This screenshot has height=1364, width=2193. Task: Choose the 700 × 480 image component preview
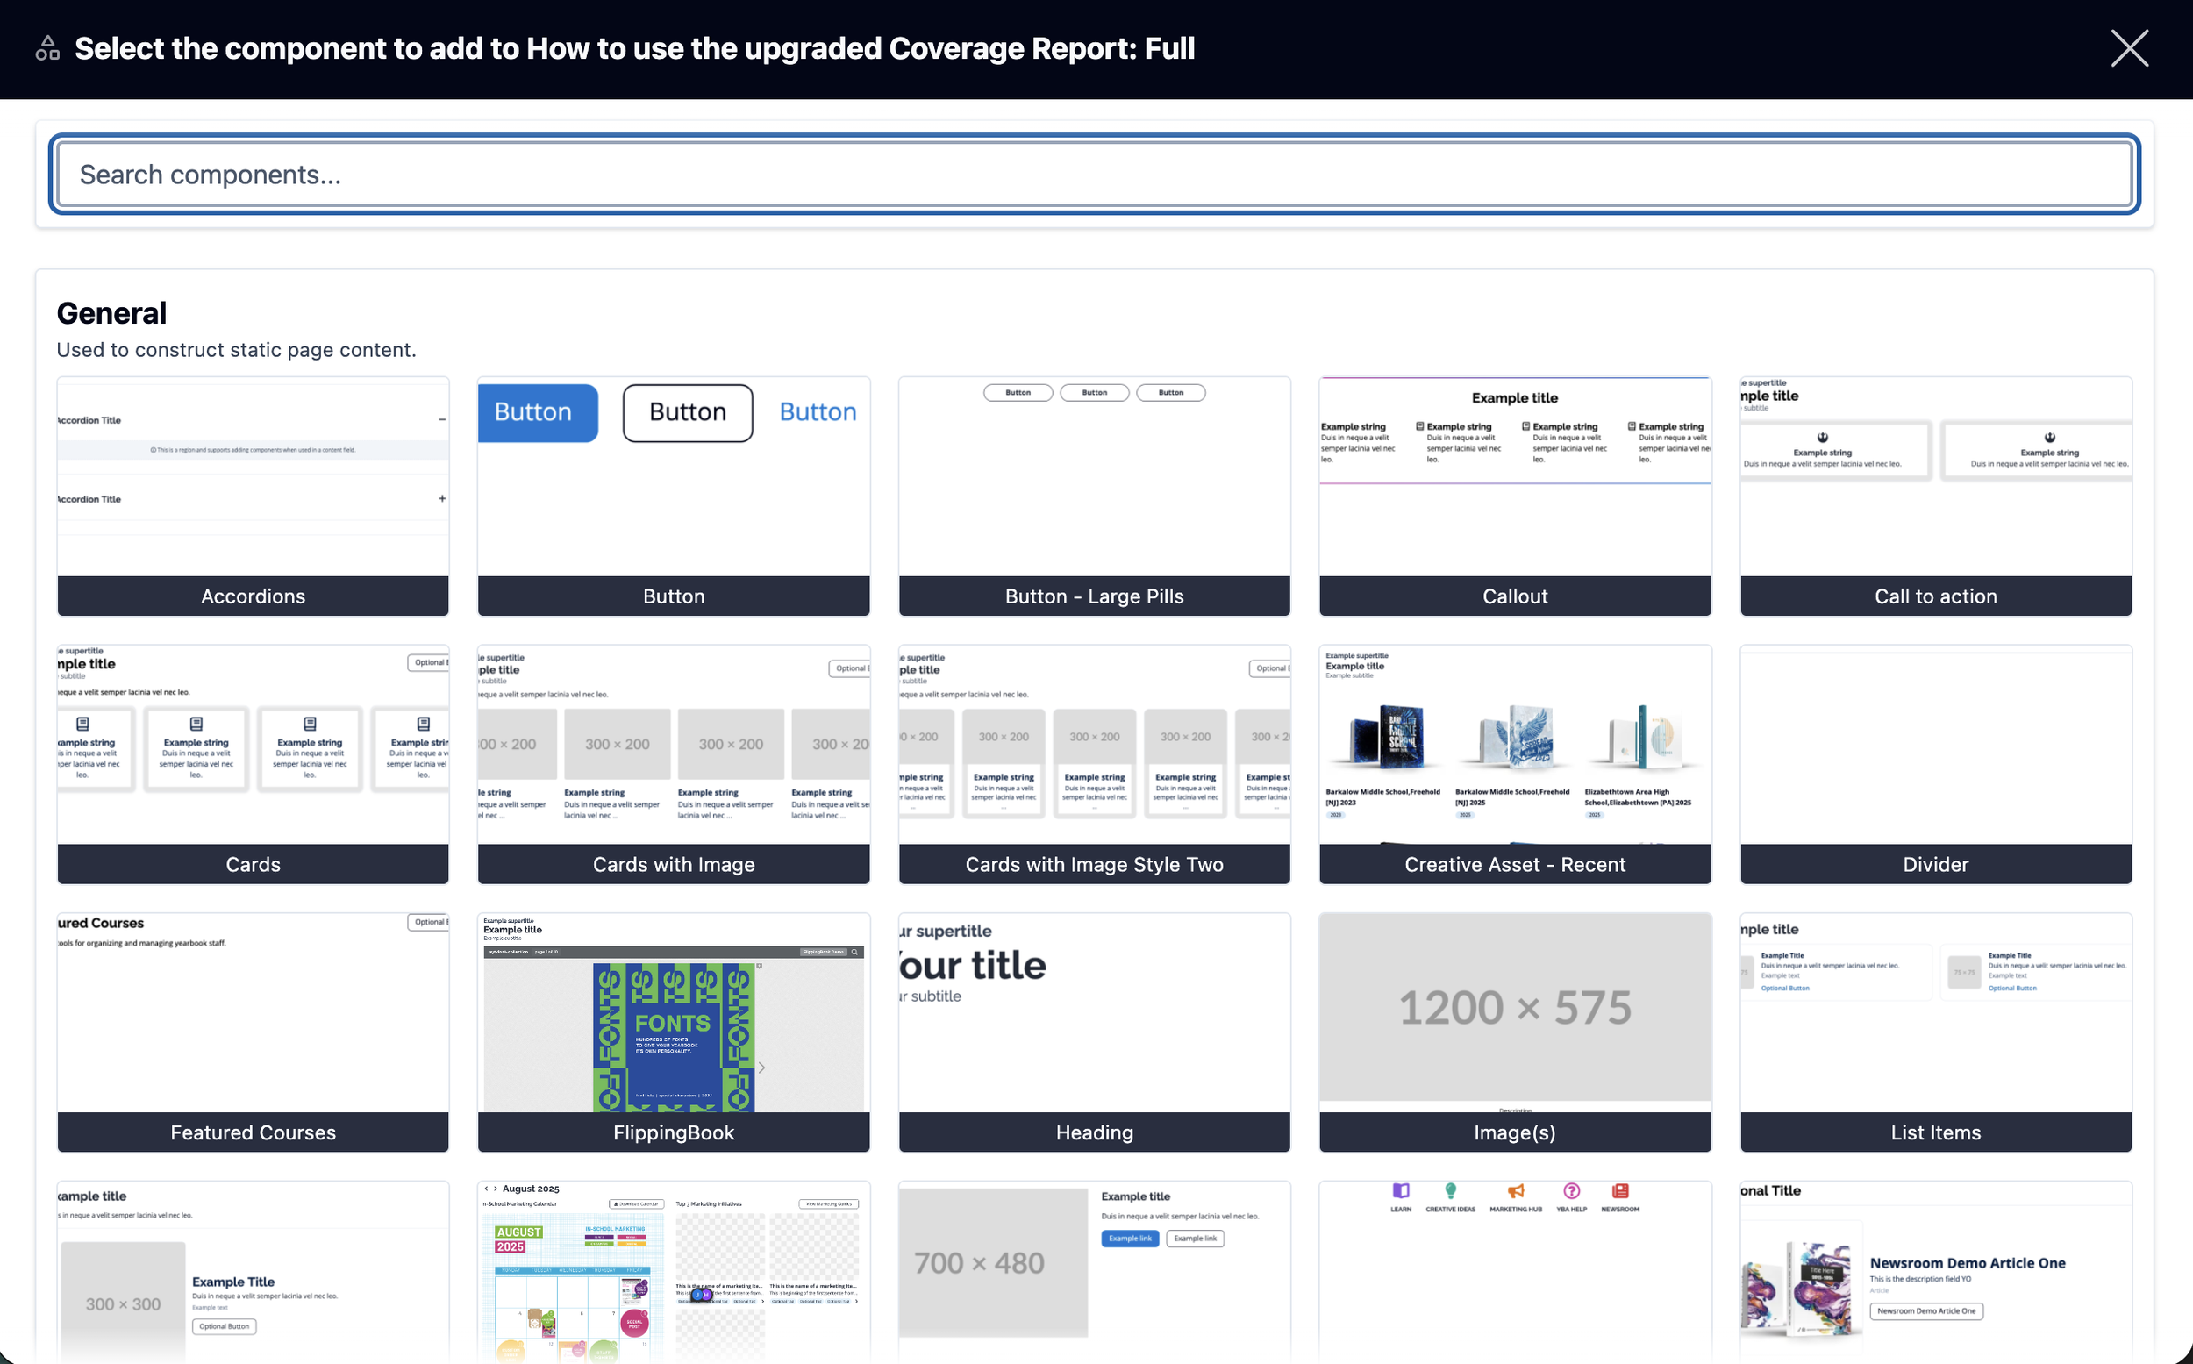pos(1094,1272)
